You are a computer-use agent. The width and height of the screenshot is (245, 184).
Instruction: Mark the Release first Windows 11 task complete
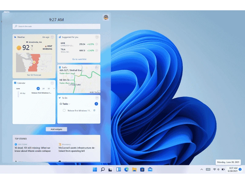(64, 110)
